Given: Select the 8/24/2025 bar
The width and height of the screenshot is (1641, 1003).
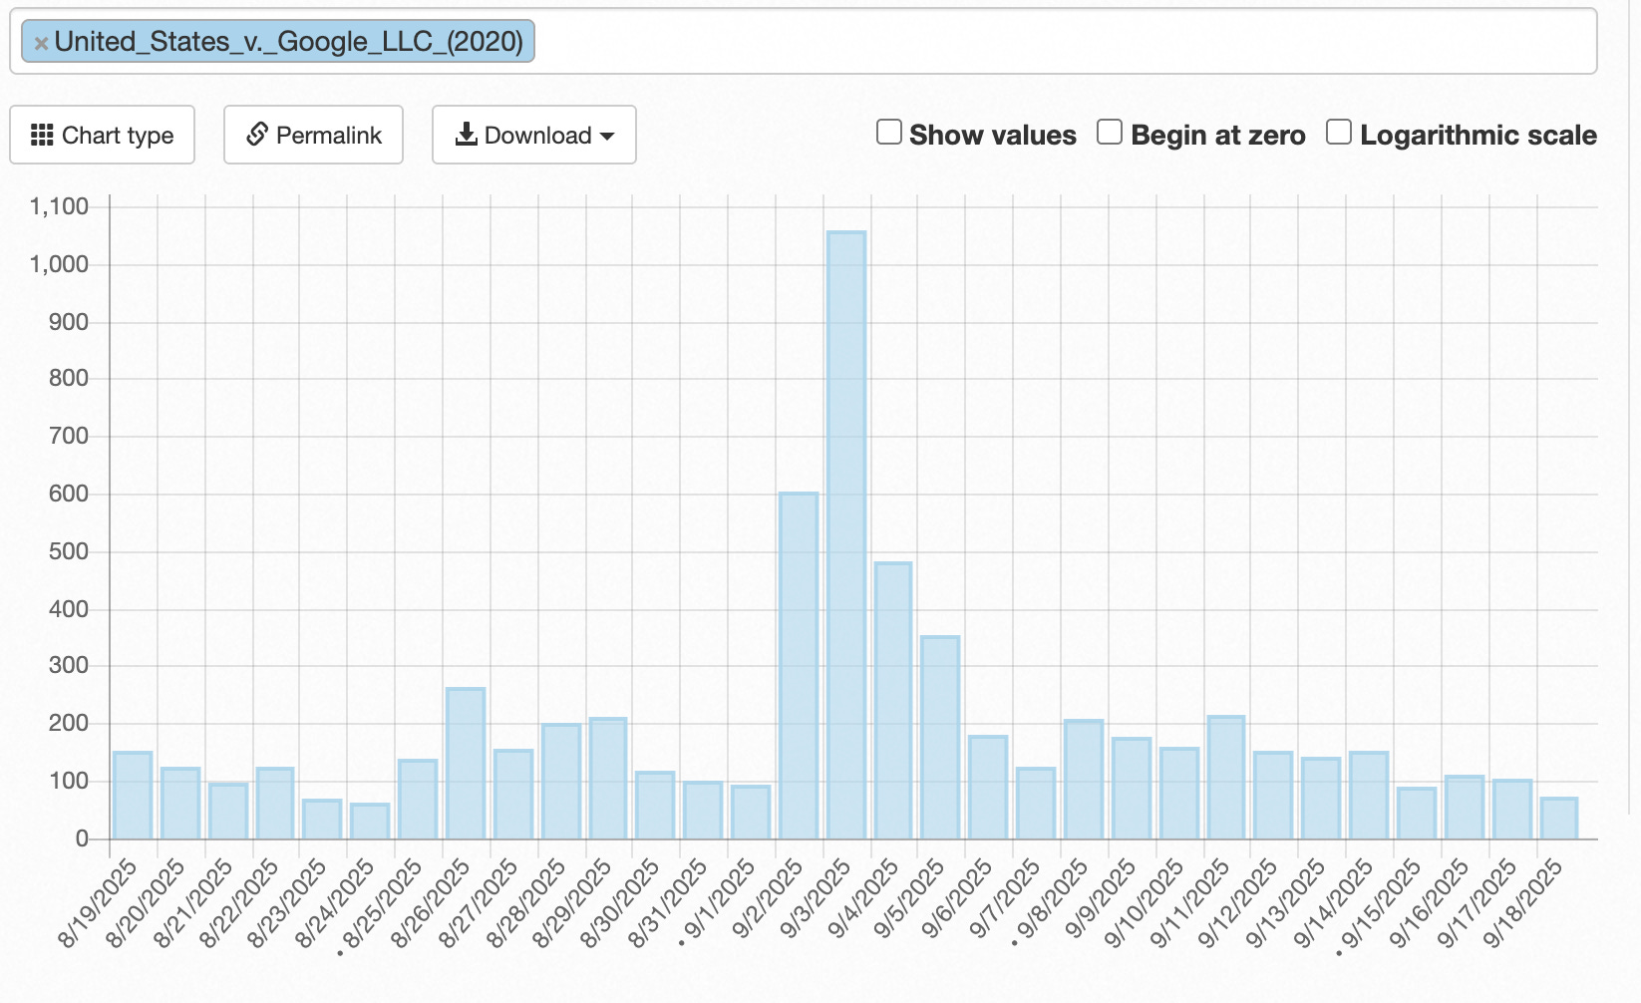Looking at the screenshot, I should [x=370, y=822].
